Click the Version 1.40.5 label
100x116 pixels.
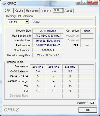(86, 103)
